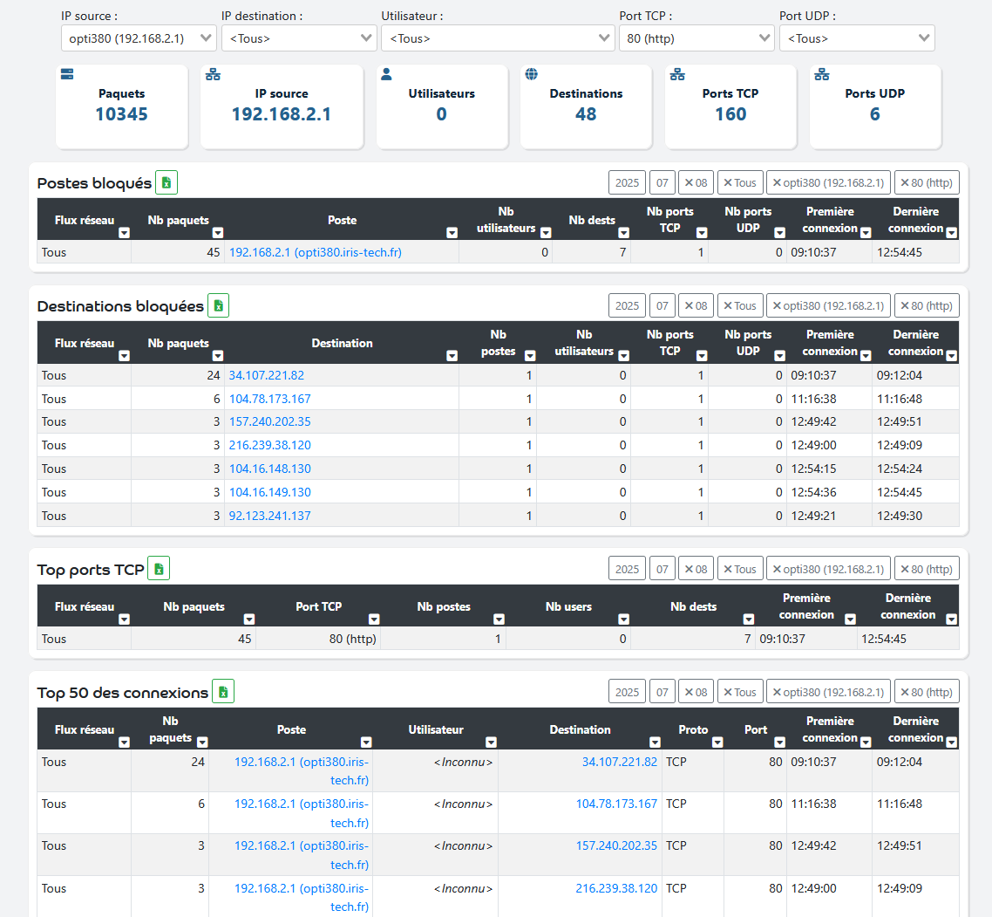
Task: Click the Destinations 48 counter value
Action: tap(586, 114)
